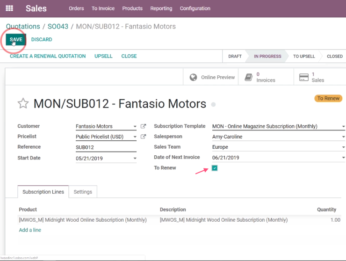Viewport: 346px width, 261px height.
Task: Open the Products menu
Action: (x=132, y=8)
